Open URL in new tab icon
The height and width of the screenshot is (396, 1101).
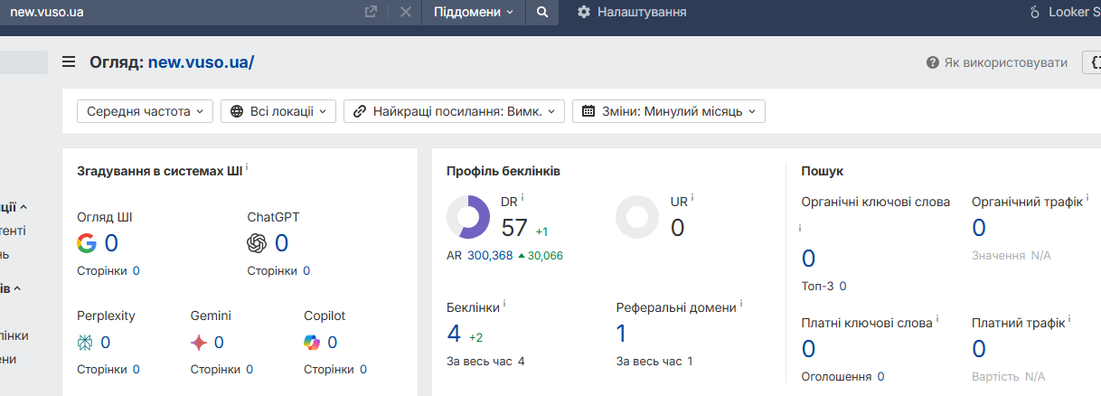371,13
